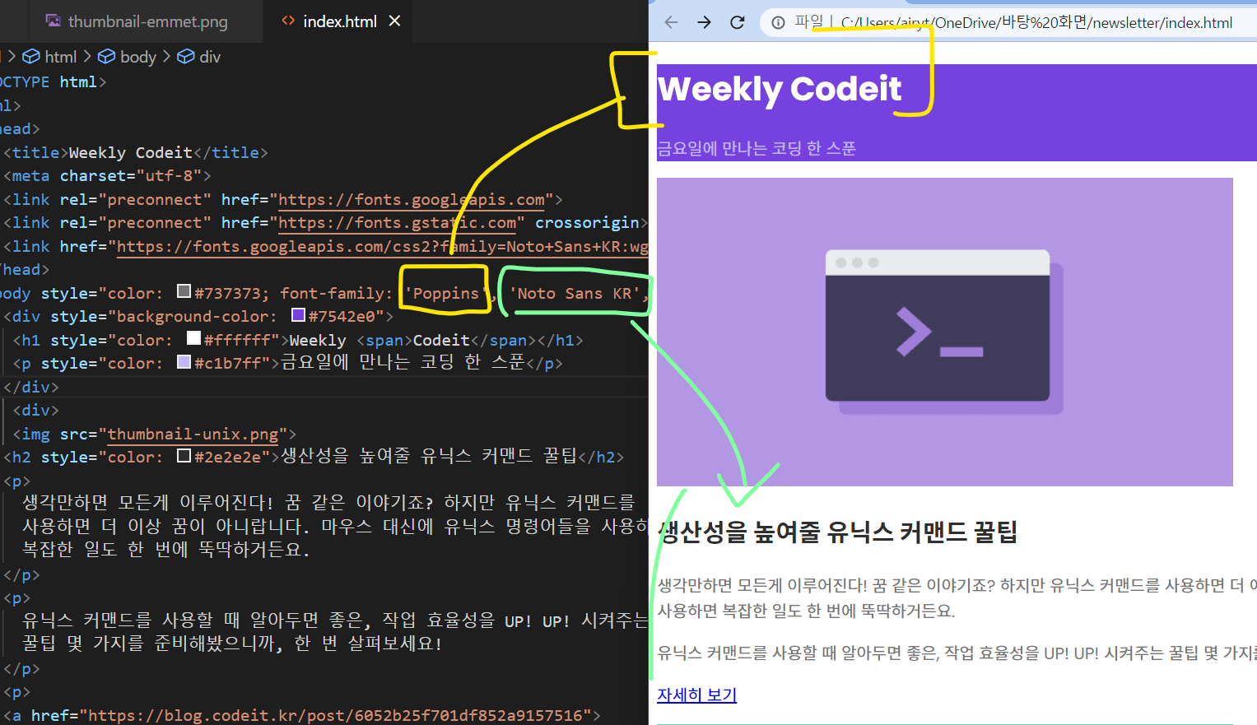
Task: Click the browser address bar URL
Action: (1036, 23)
